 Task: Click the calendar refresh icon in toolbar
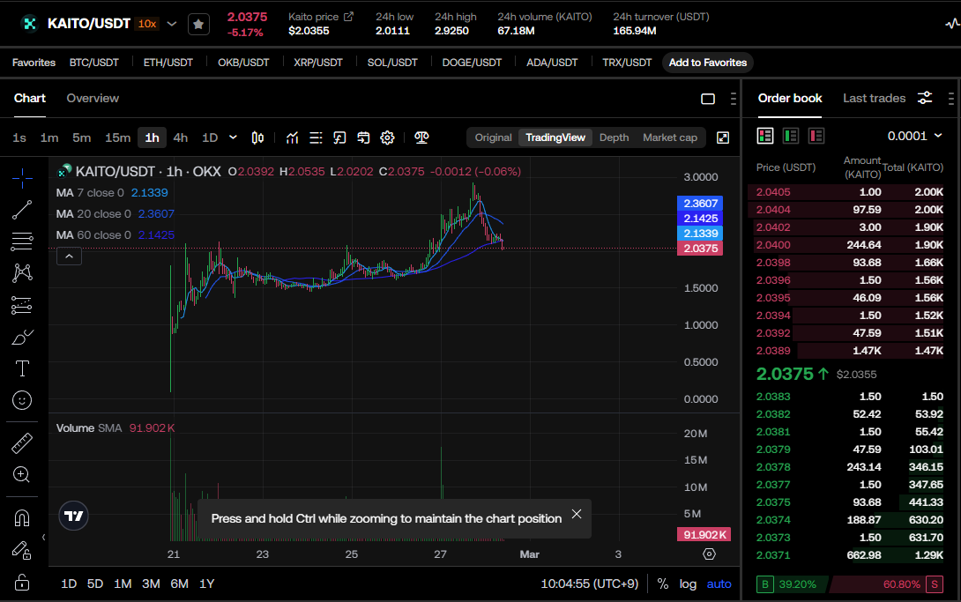[363, 137]
